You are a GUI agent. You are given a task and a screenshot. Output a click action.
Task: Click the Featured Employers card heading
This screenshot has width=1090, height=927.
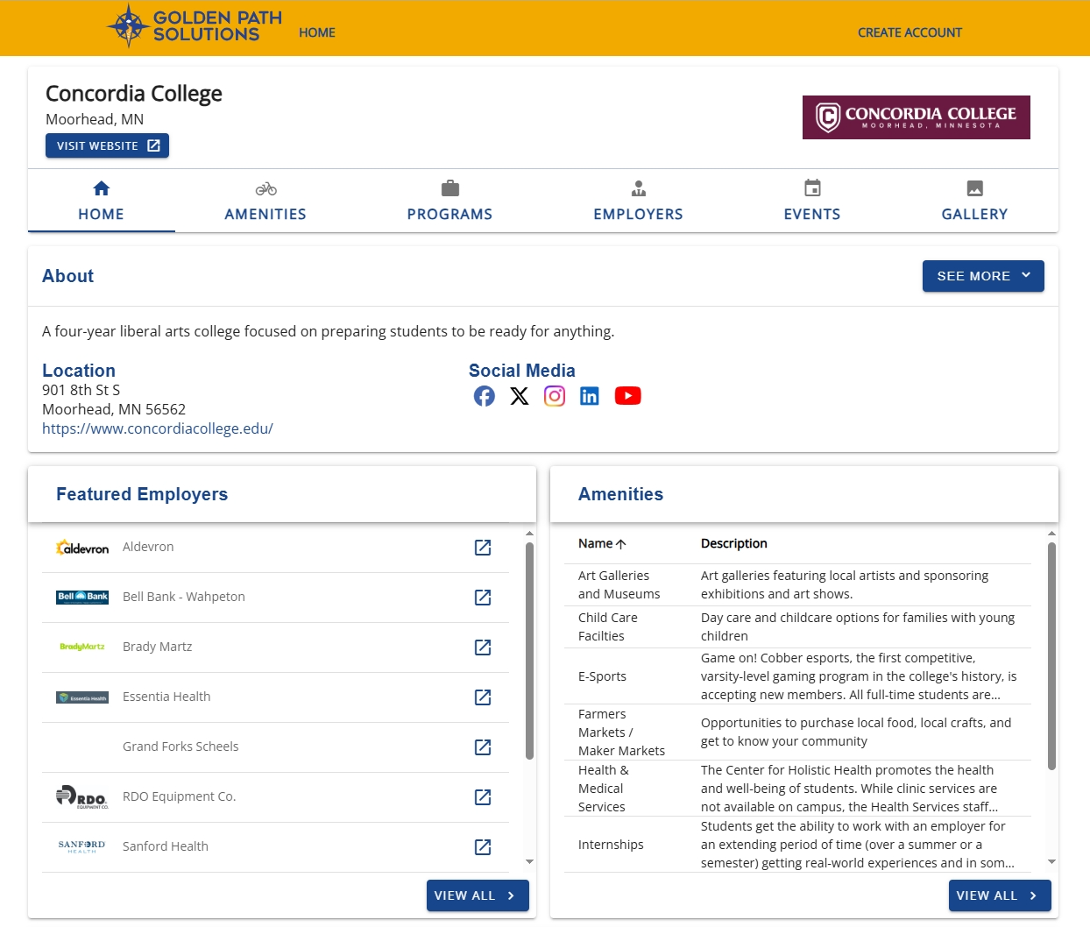point(142,494)
